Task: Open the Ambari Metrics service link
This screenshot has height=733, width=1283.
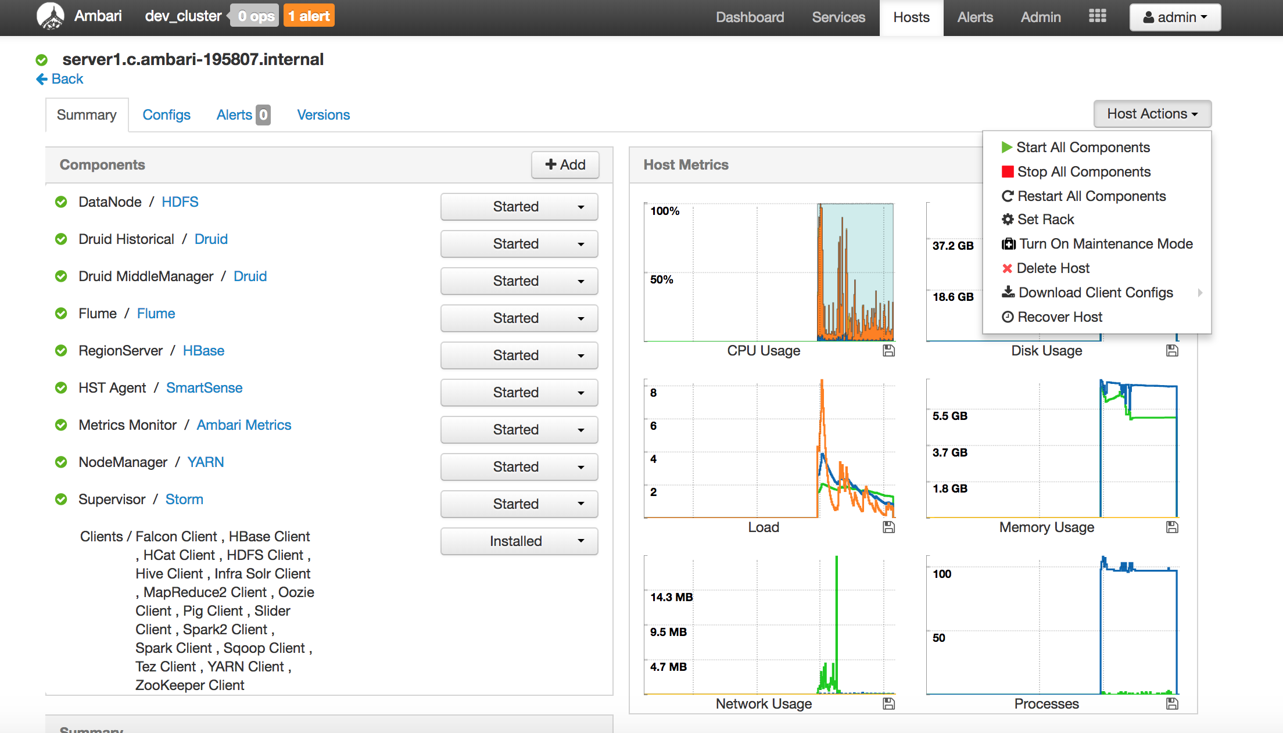Action: click(x=243, y=425)
